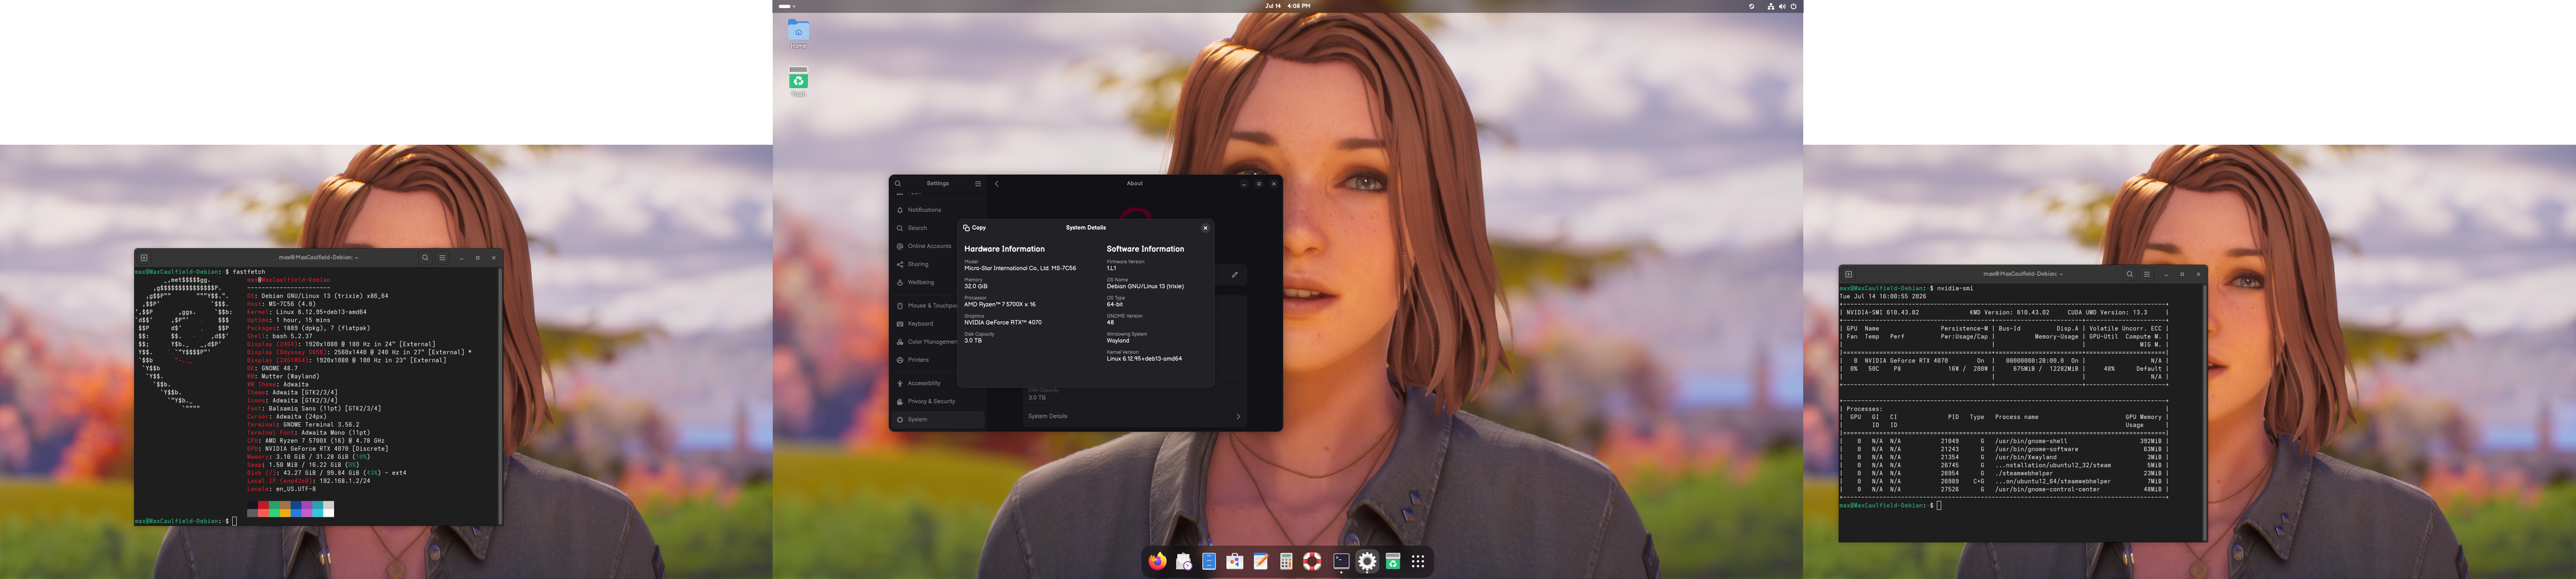
Task: Click the clock 'Jul 14 4:08 PM'
Action: pos(1288,6)
